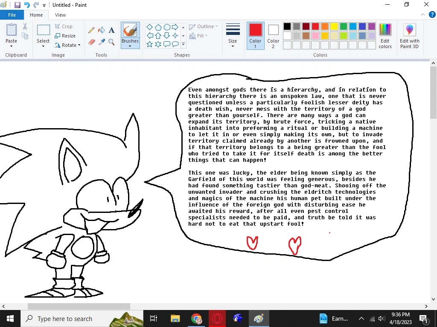
Task: Switch to the View tab
Action: pyautogui.click(x=60, y=14)
